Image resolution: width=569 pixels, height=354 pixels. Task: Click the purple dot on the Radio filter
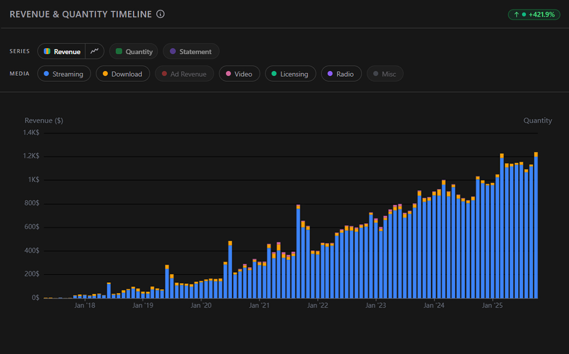point(330,74)
